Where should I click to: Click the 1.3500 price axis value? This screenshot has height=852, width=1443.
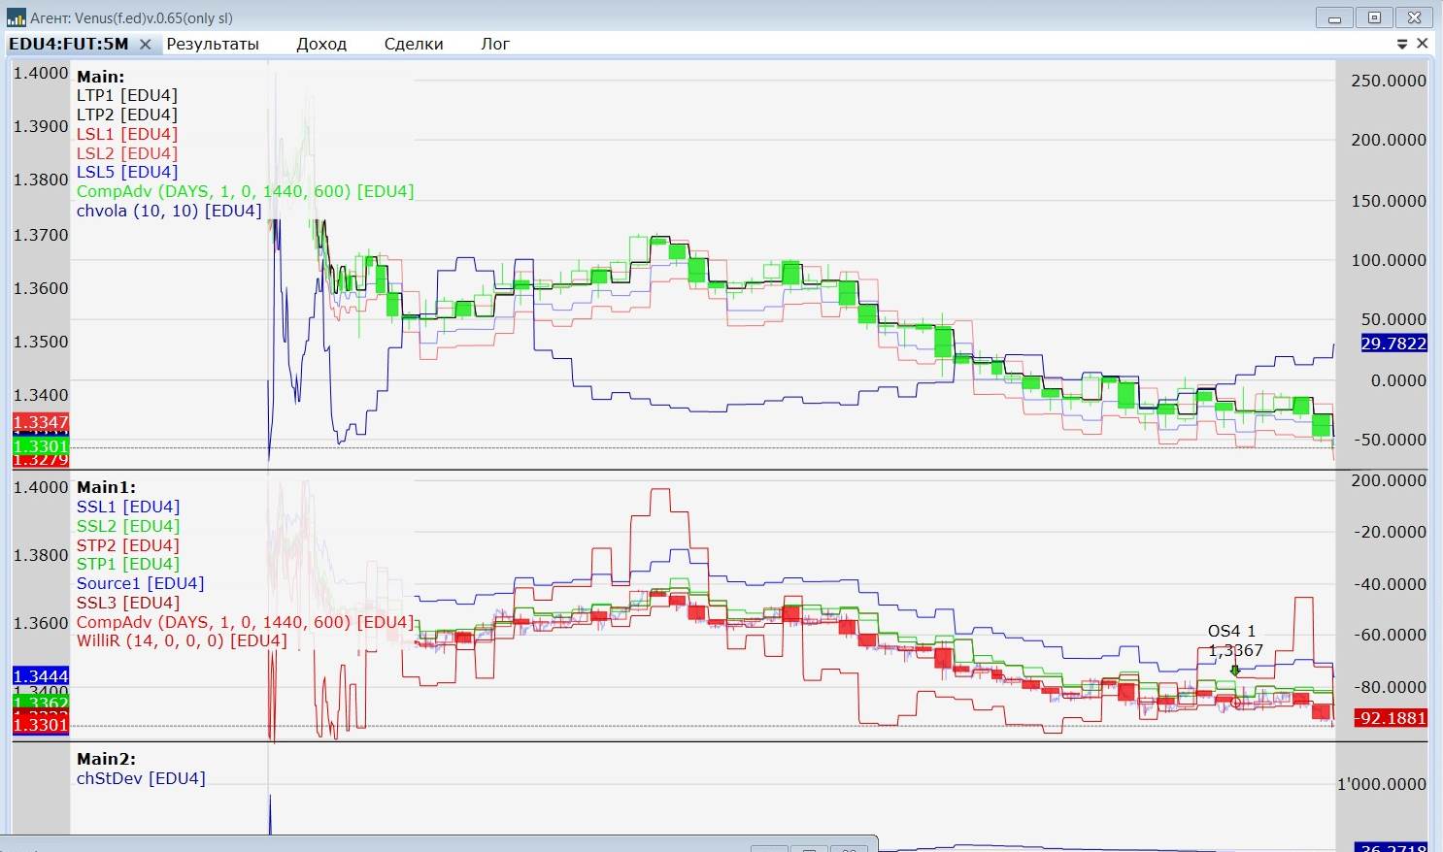41,342
